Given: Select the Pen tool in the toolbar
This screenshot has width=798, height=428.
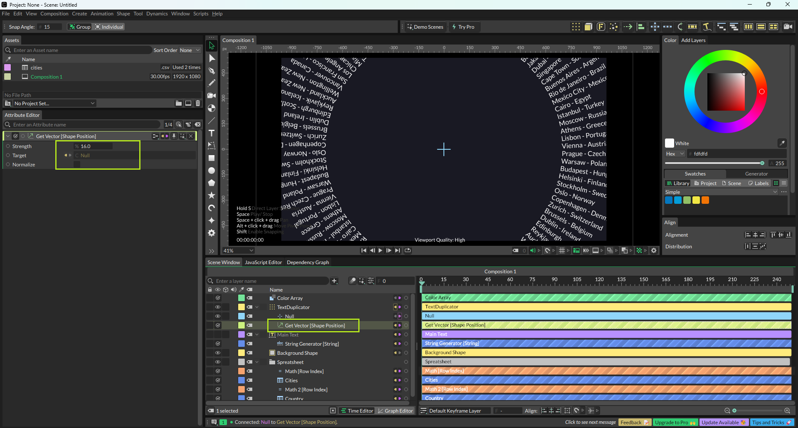Looking at the screenshot, I should point(212,71).
